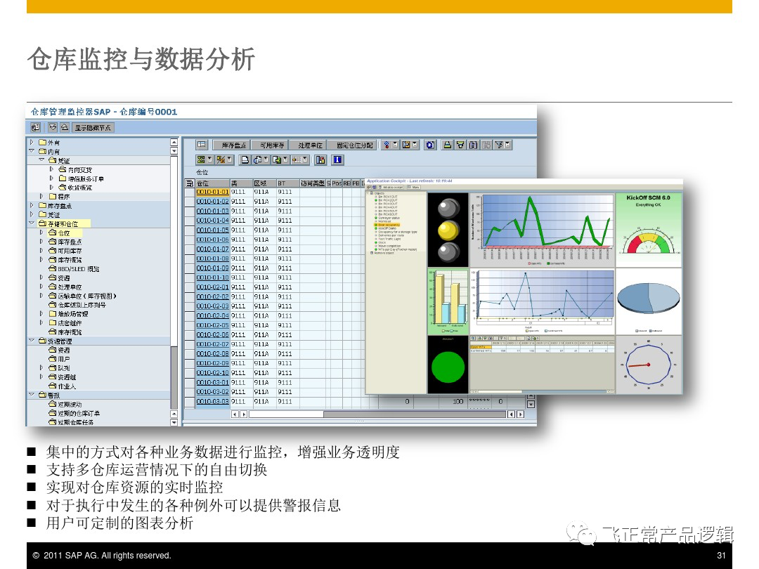Collapse the 警报 tree node
759x569 pixels.
32,395
